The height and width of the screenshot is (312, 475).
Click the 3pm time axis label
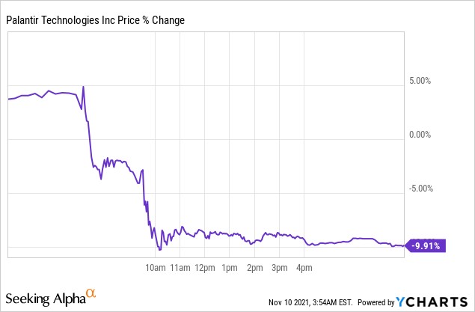[x=279, y=268]
